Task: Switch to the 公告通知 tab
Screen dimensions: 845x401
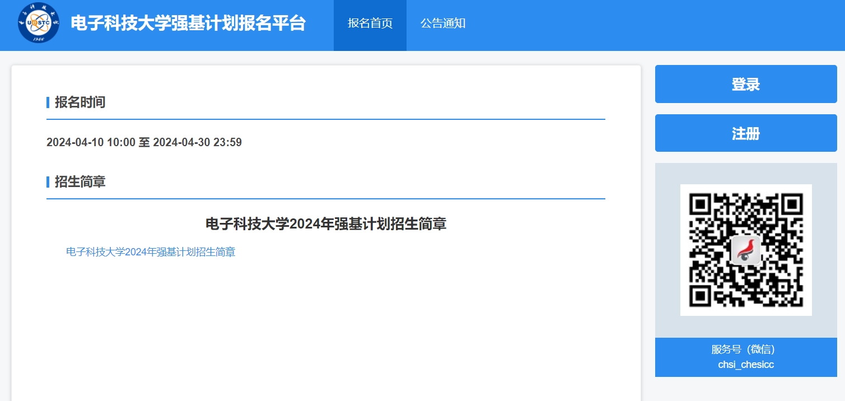Action: [442, 24]
